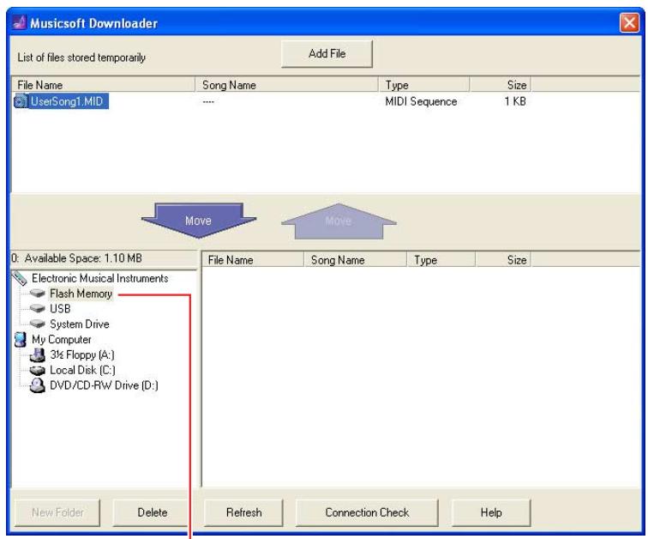Select USB in the device tree
Image resolution: width=648 pixels, height=539 pixels.
click(x=60, y=309)
